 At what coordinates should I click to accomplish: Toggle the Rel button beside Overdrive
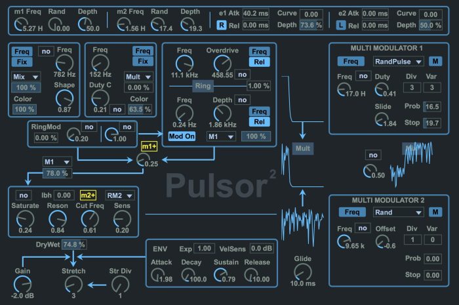click(260, 62)
